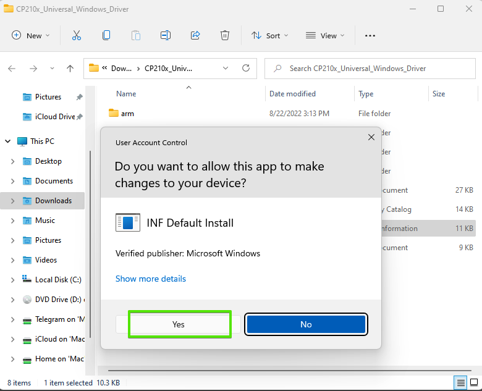Click No in User Account Control
Image resolution: width=482 pixels, height=391 pixels.
pos(306,324)
